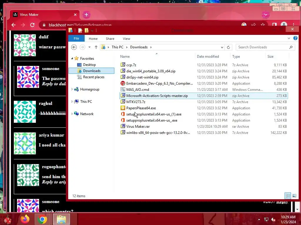Expand the Explorer ribbon chevron
Image resolution: width=301 pixels, height=225 pixels.
pyautogui.click(x=289, y=38)
